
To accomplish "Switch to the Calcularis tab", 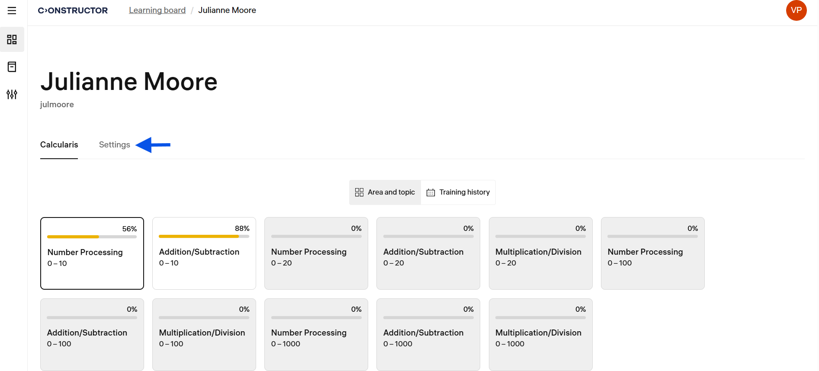I will (59, 145).
